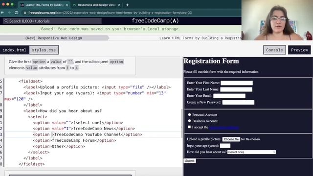Viewport: 313px width, 176px height.
Task: Click the How did you hear label code line
Action: (x=63, y=111)
